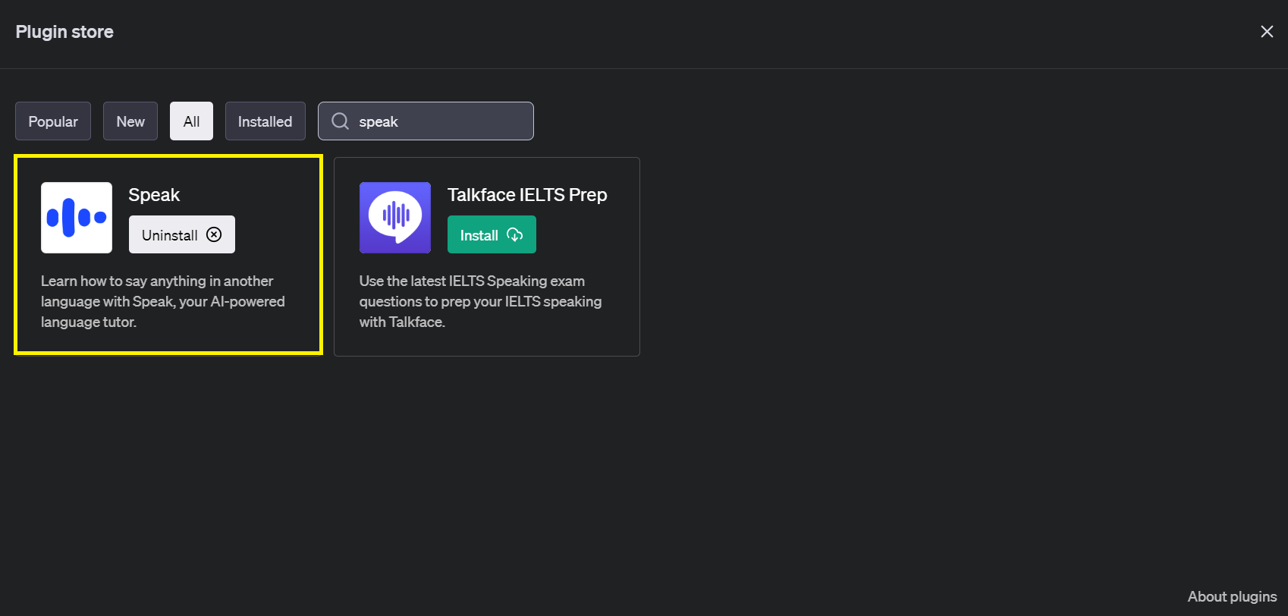
Task: Switch to the New tab
Action: tap(130, 121)
